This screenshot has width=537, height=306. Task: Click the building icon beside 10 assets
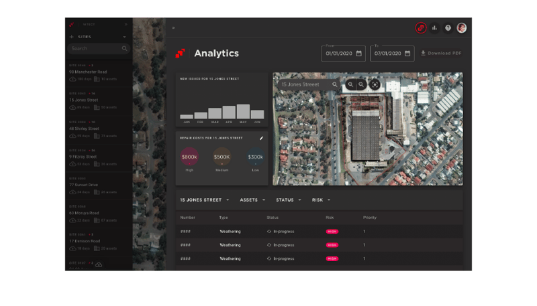point(97,79)
